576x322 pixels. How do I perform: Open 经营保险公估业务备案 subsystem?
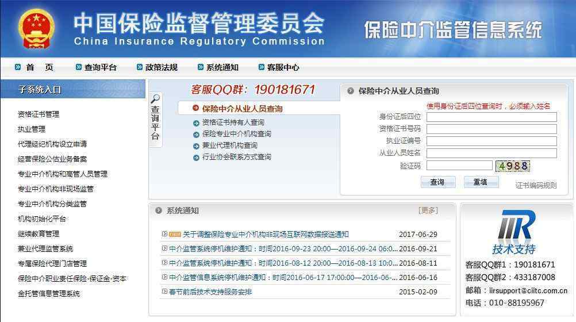tap(52, 159)
